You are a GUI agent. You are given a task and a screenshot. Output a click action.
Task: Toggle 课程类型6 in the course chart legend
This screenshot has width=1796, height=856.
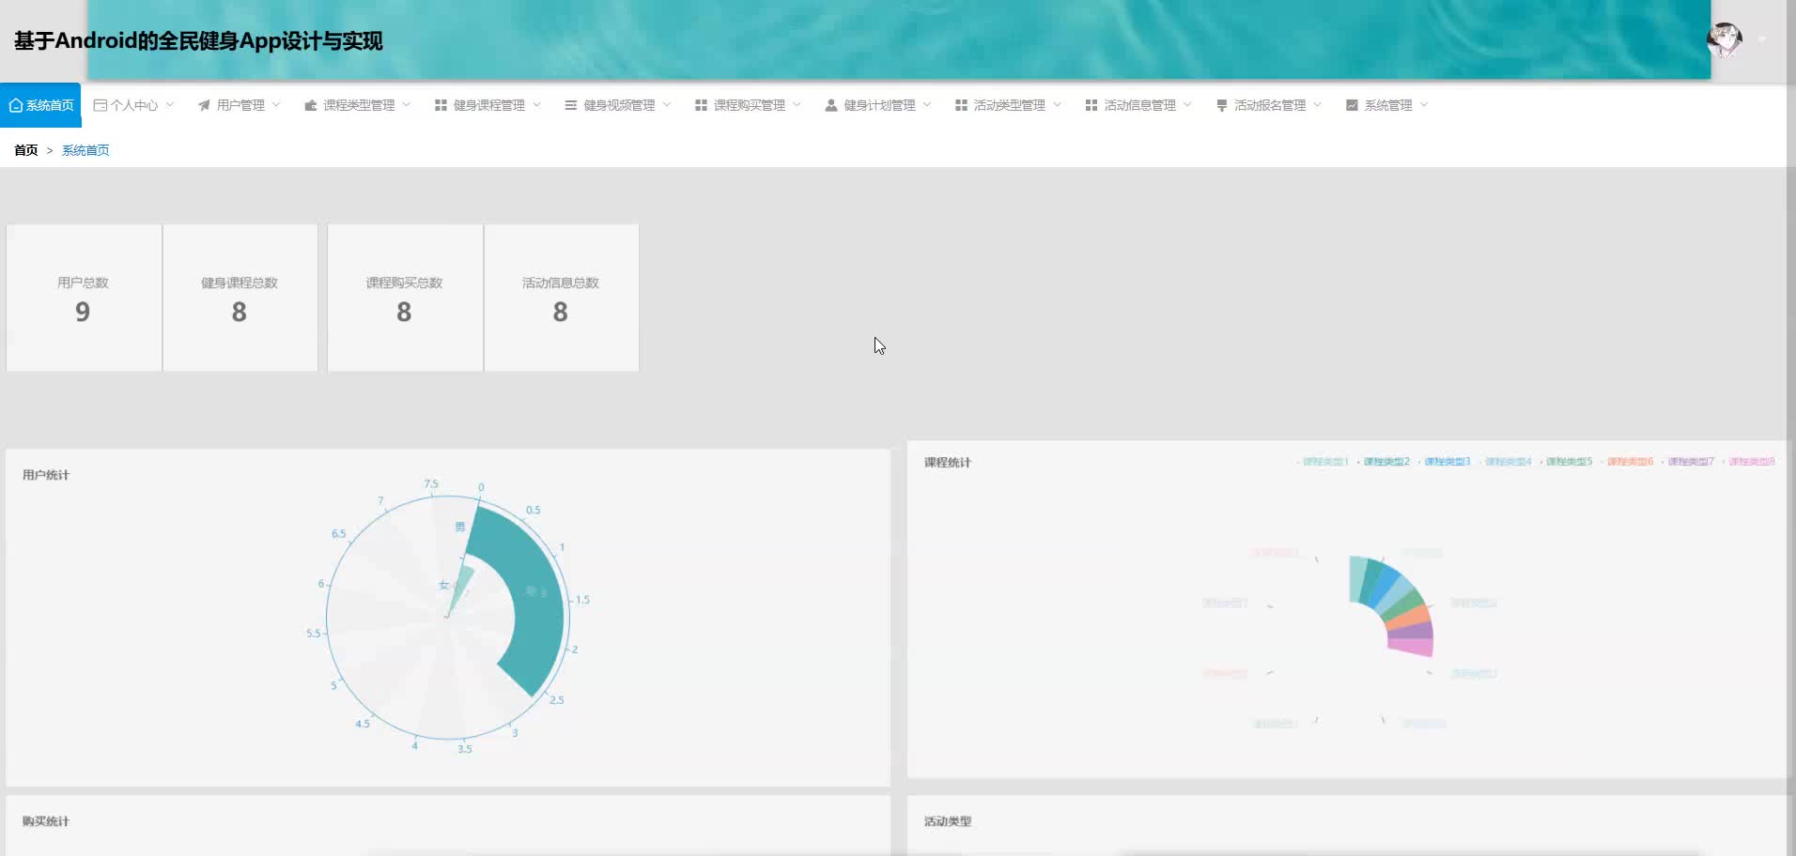pyautogui.click(x=1627, y=462)
